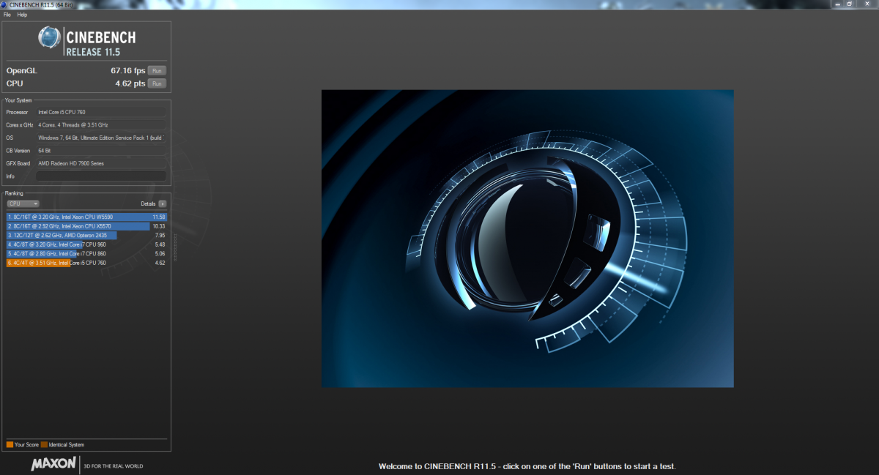Click the Identical System legend swatch
879x475 pixels.
tap(45, 444)
